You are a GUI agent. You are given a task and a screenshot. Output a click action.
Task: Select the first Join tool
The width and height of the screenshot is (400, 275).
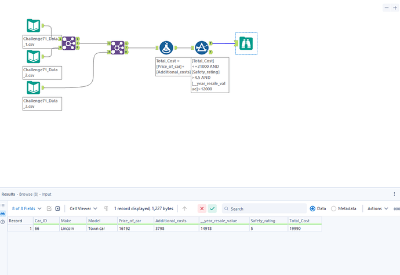[x=69, y=43]
